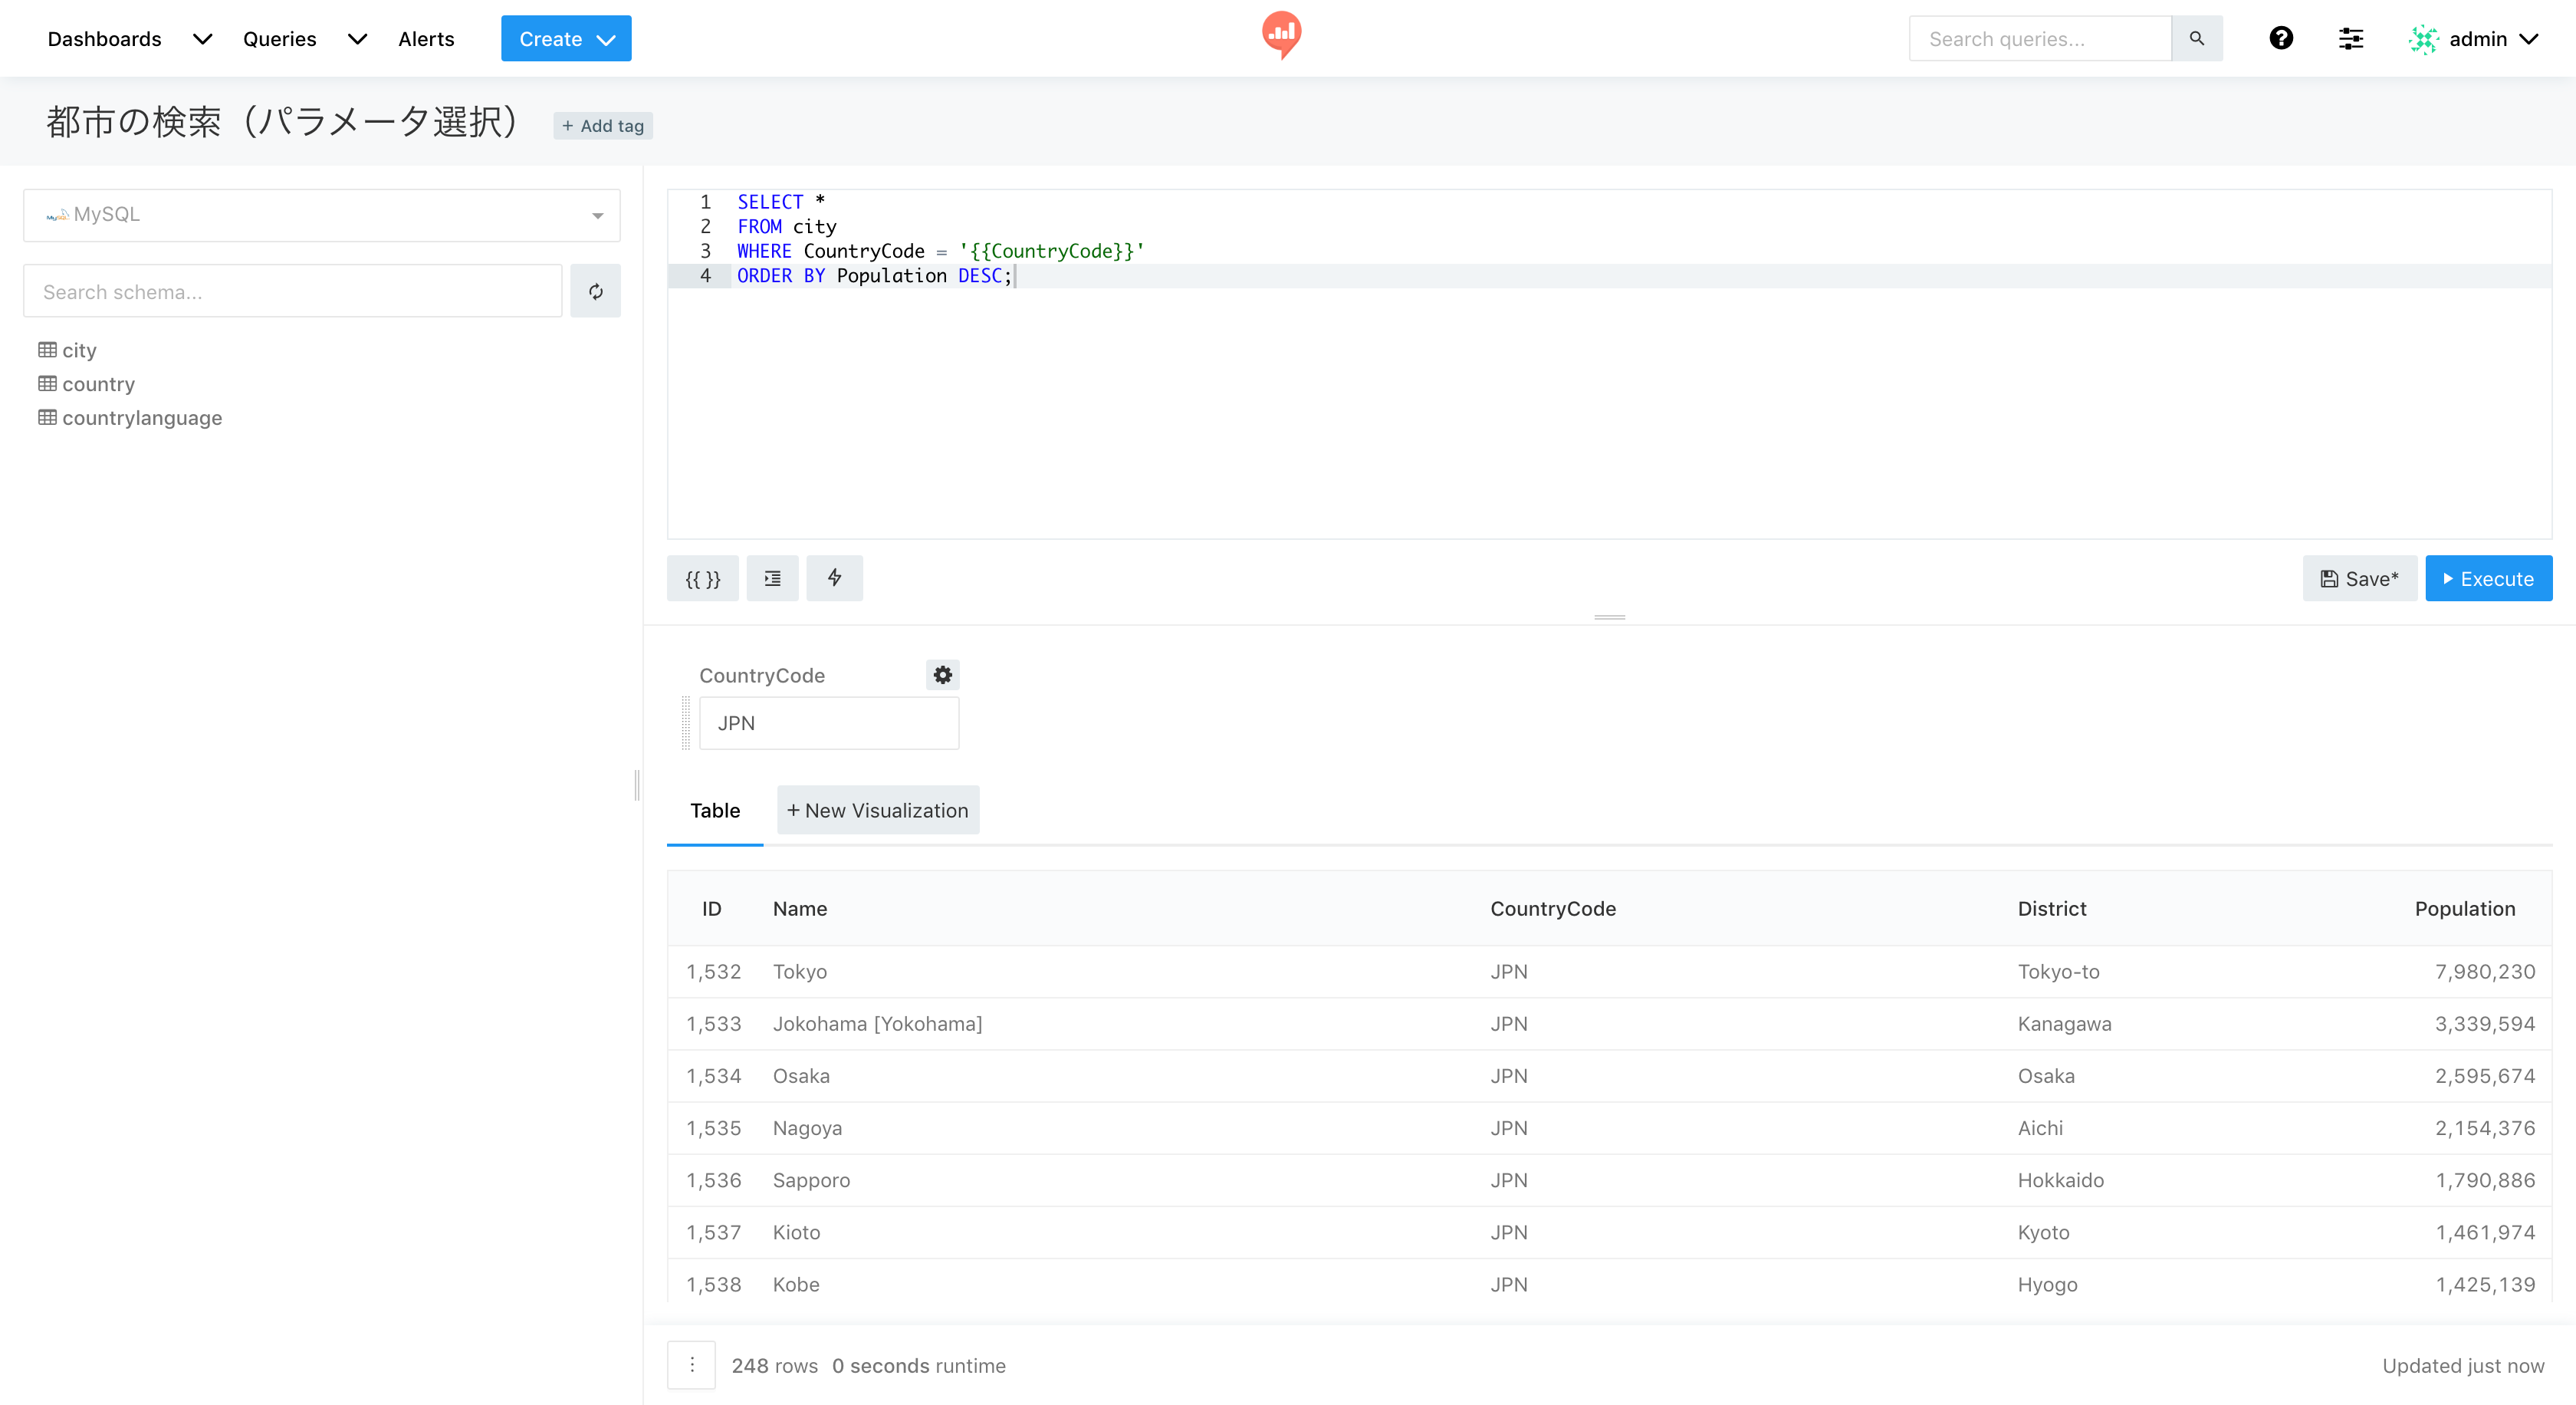Open the Create dropdown menu
Screen dimensions: 2576x1405
click(566, 39)
